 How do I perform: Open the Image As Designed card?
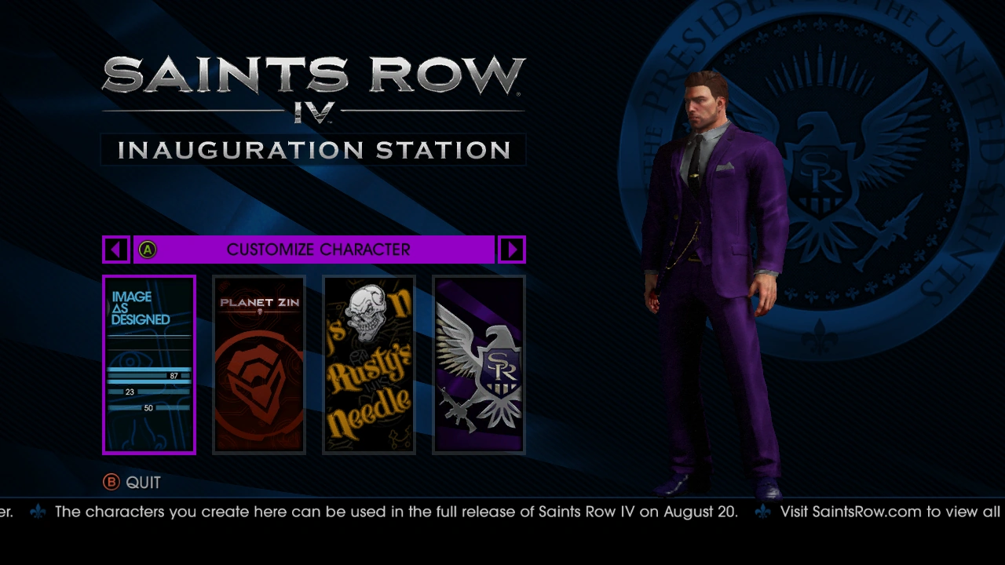(x=149, y=364)
